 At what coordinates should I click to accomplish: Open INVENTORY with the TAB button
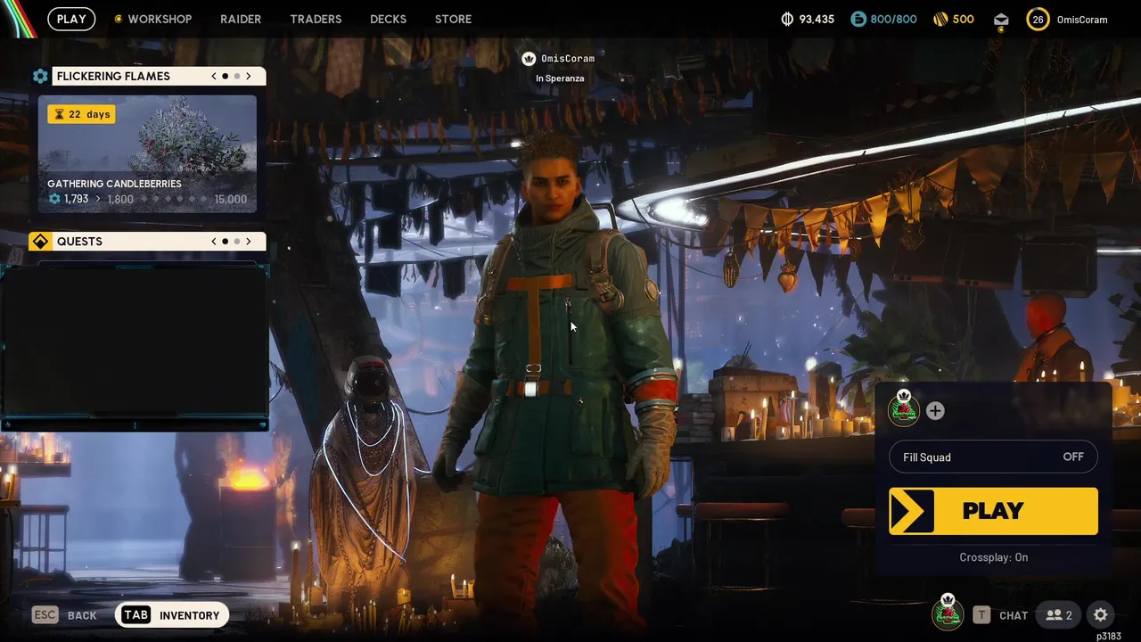171,615
